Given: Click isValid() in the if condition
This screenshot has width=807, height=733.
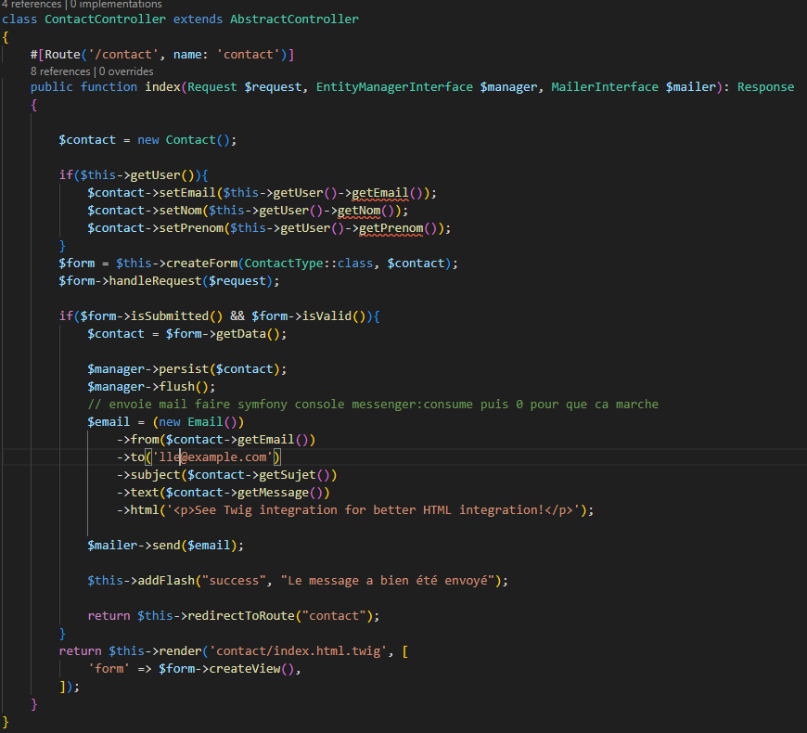Looking at the screenshot, I should coord(334,316).
